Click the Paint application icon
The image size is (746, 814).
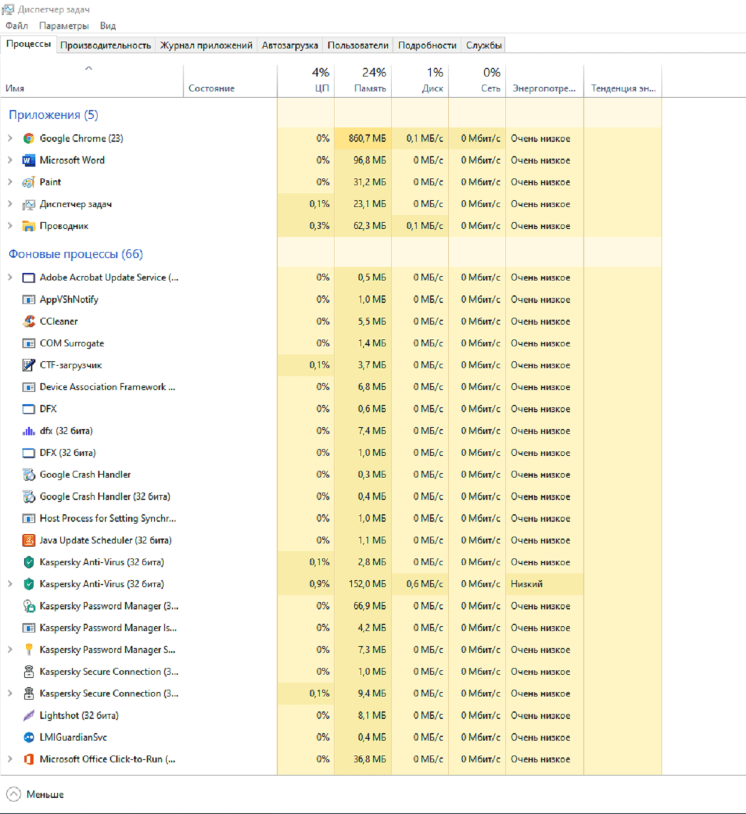point(29,182)
